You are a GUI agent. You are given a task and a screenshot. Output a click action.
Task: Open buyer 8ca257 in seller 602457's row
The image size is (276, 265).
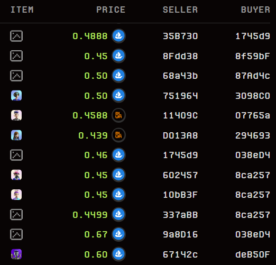[253, 175]
